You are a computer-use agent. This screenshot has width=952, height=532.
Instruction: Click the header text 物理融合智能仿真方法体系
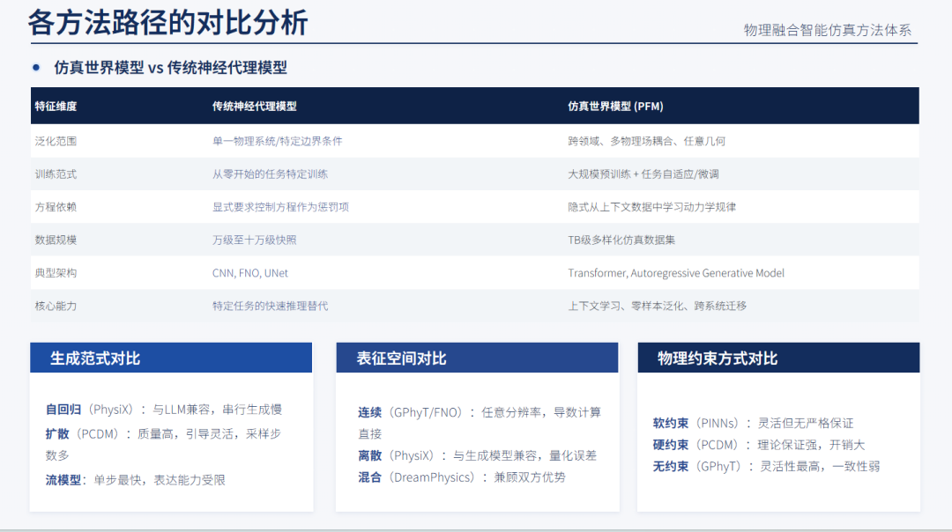click(828, 30)
